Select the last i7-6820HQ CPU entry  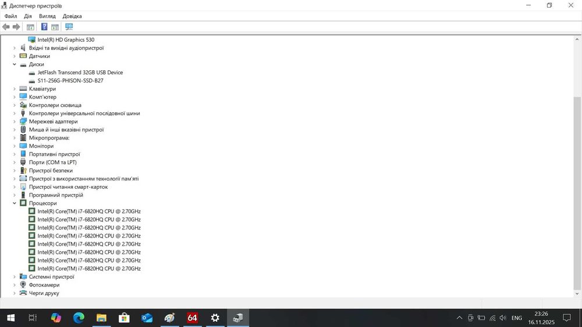89,268
